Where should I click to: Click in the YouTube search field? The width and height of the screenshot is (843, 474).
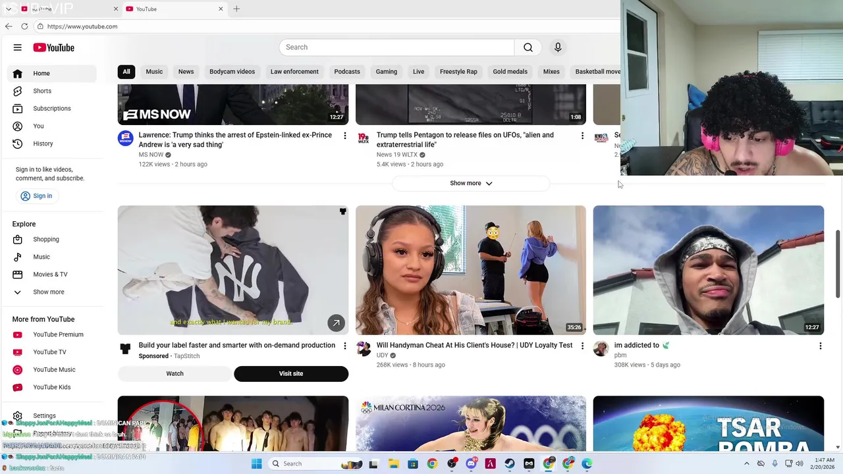click(x=397, y=47)
